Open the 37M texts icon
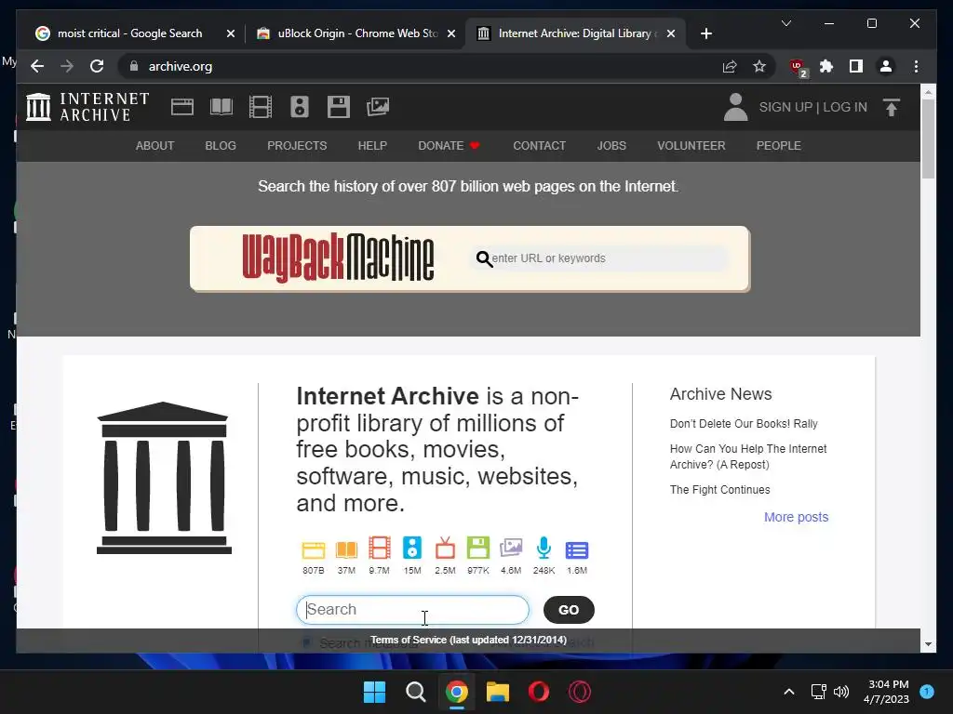The height and width of the screenshot is (714, 953). click(x=346, y=550)
